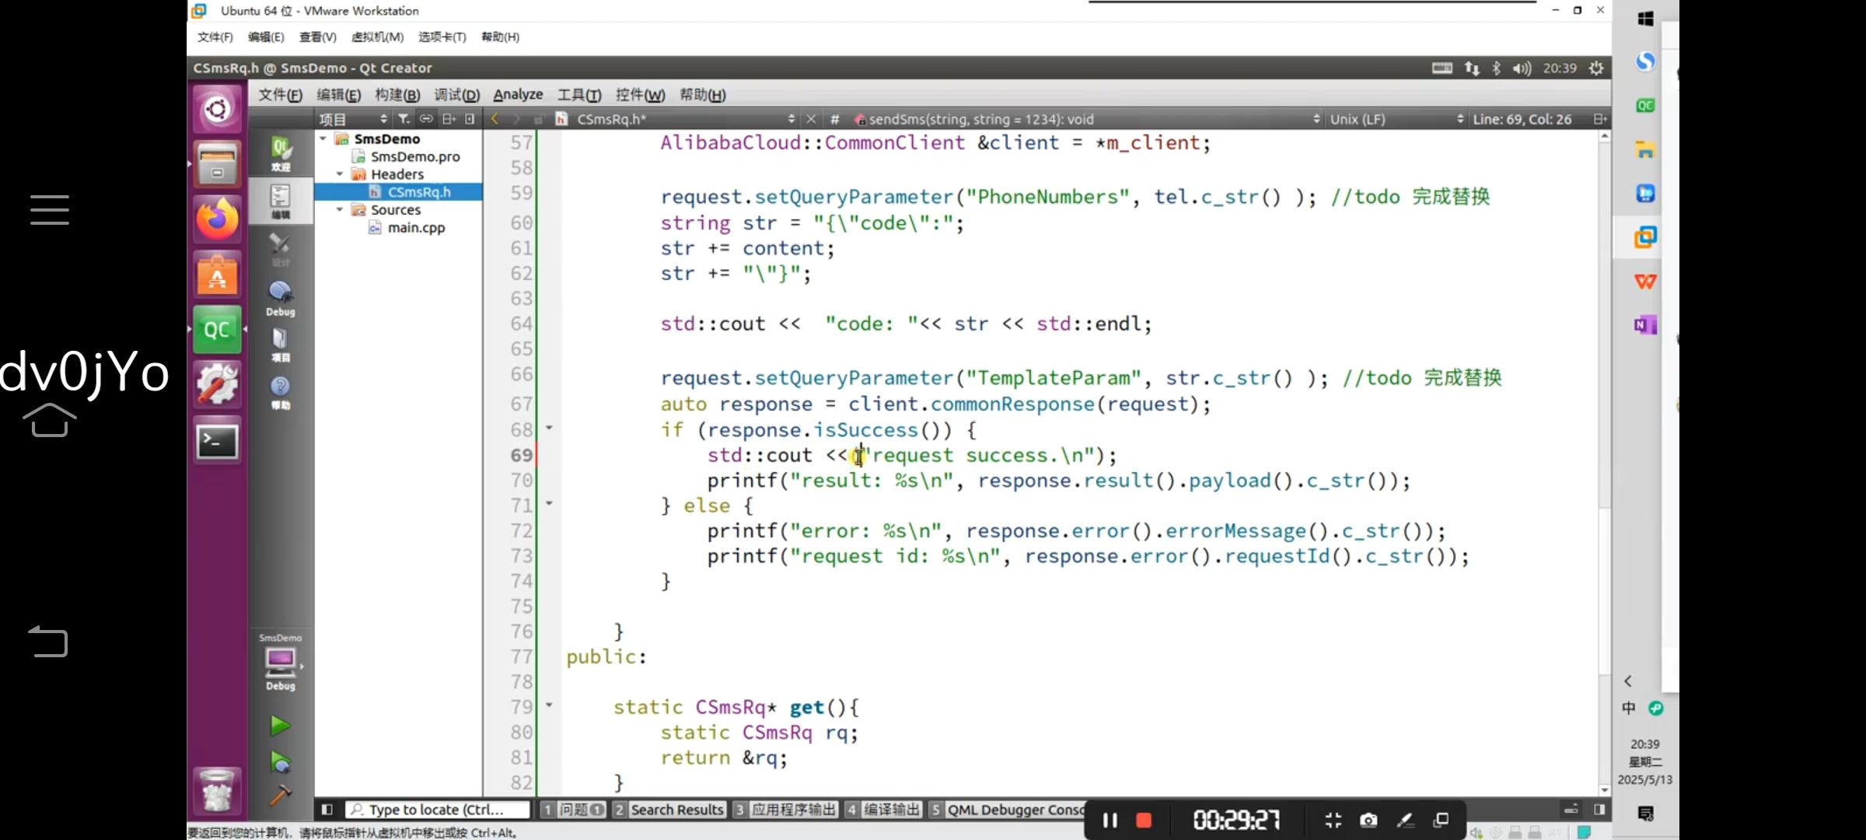This screenshot has height=840, width=1866.
Task: Click the filter tree icon in the project panel
Action: pyautogui.click(x=404, y=119)
